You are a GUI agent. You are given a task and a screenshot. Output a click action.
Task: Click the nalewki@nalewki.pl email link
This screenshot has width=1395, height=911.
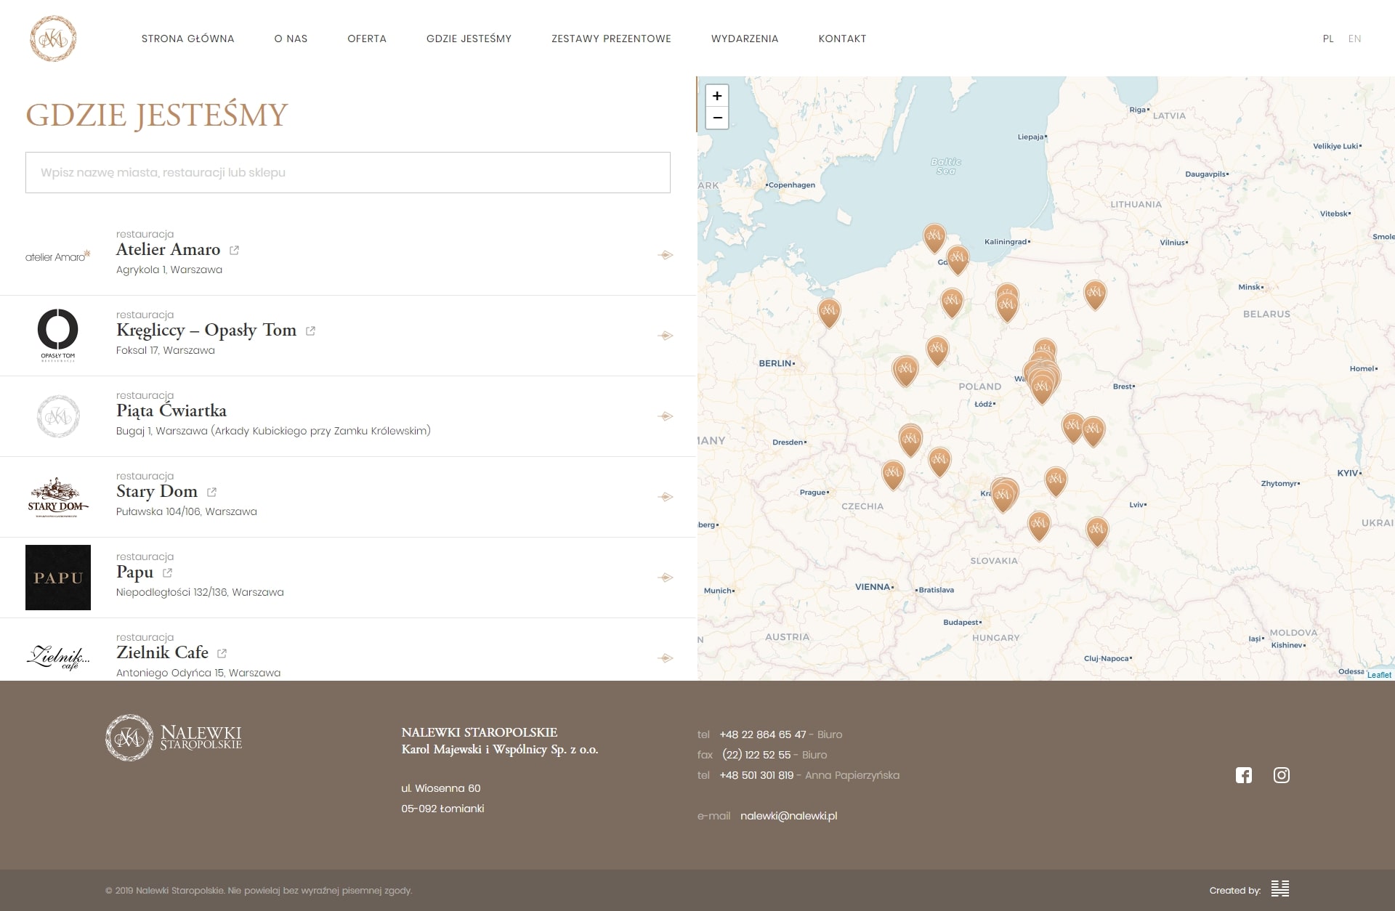point(788,816)
